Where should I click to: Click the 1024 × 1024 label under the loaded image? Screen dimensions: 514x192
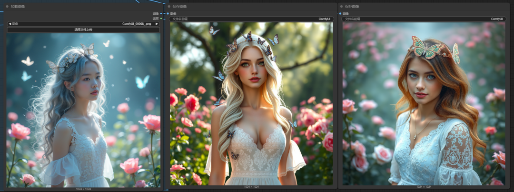click(83, 189)
